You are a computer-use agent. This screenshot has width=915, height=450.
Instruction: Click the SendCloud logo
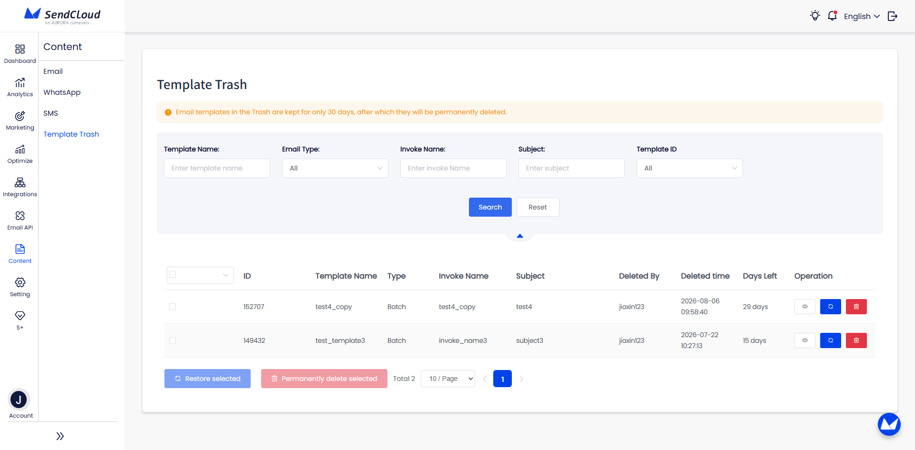click(62, 16)
